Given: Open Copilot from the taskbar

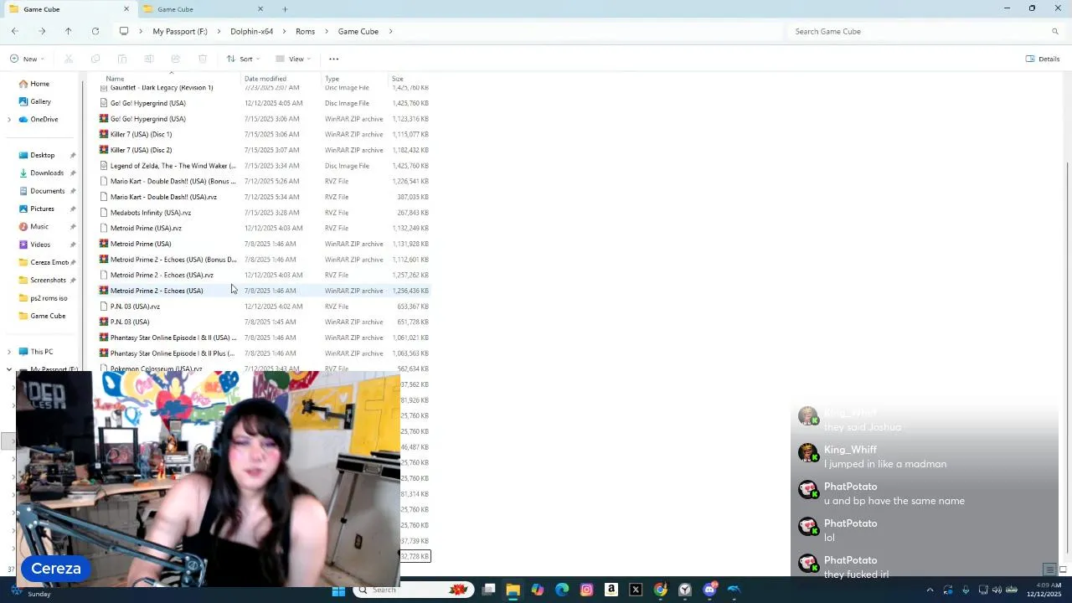Looking at the screenshot, I should pyautogui.click(x=538, y=590).
